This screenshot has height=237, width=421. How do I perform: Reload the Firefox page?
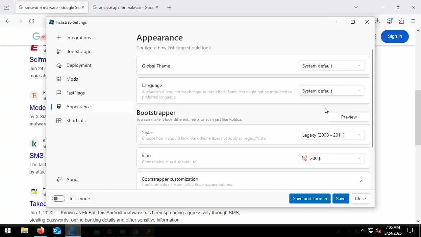pyautogui.click(x=32, y=21)
